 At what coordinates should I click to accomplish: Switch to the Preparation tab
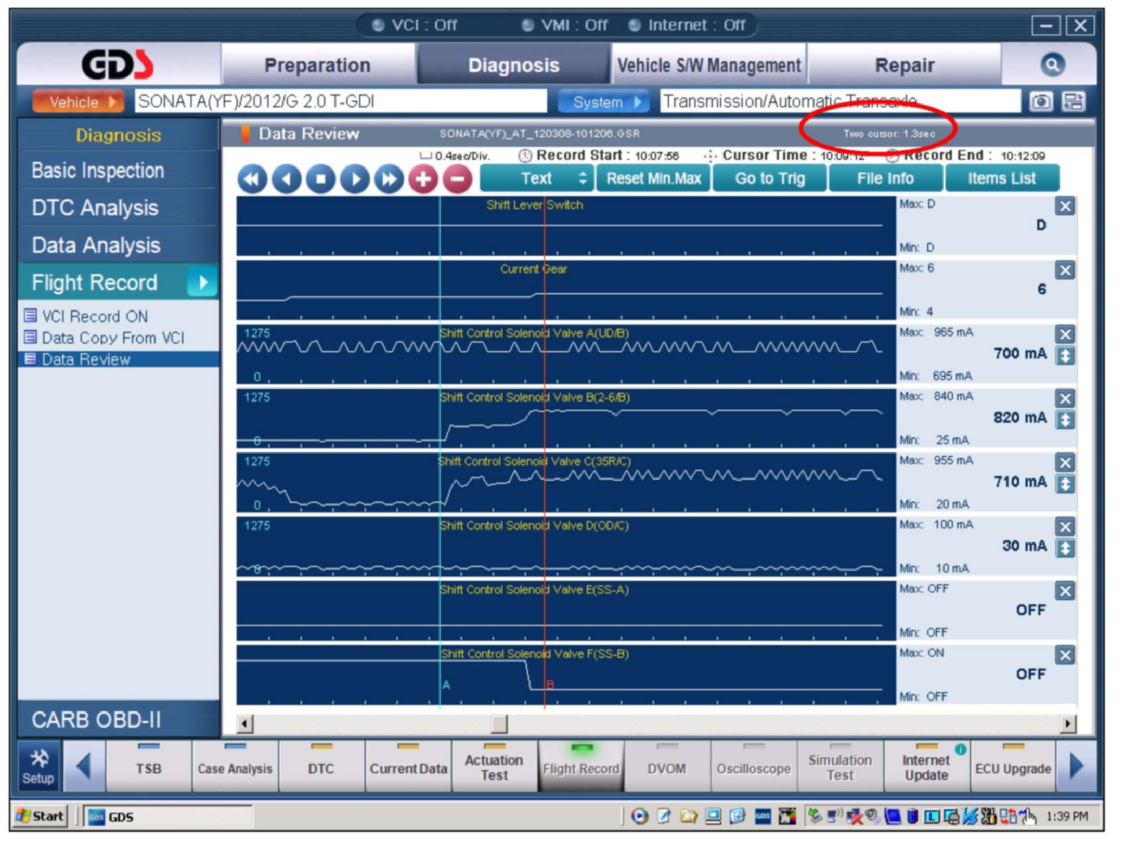[317, 66]
